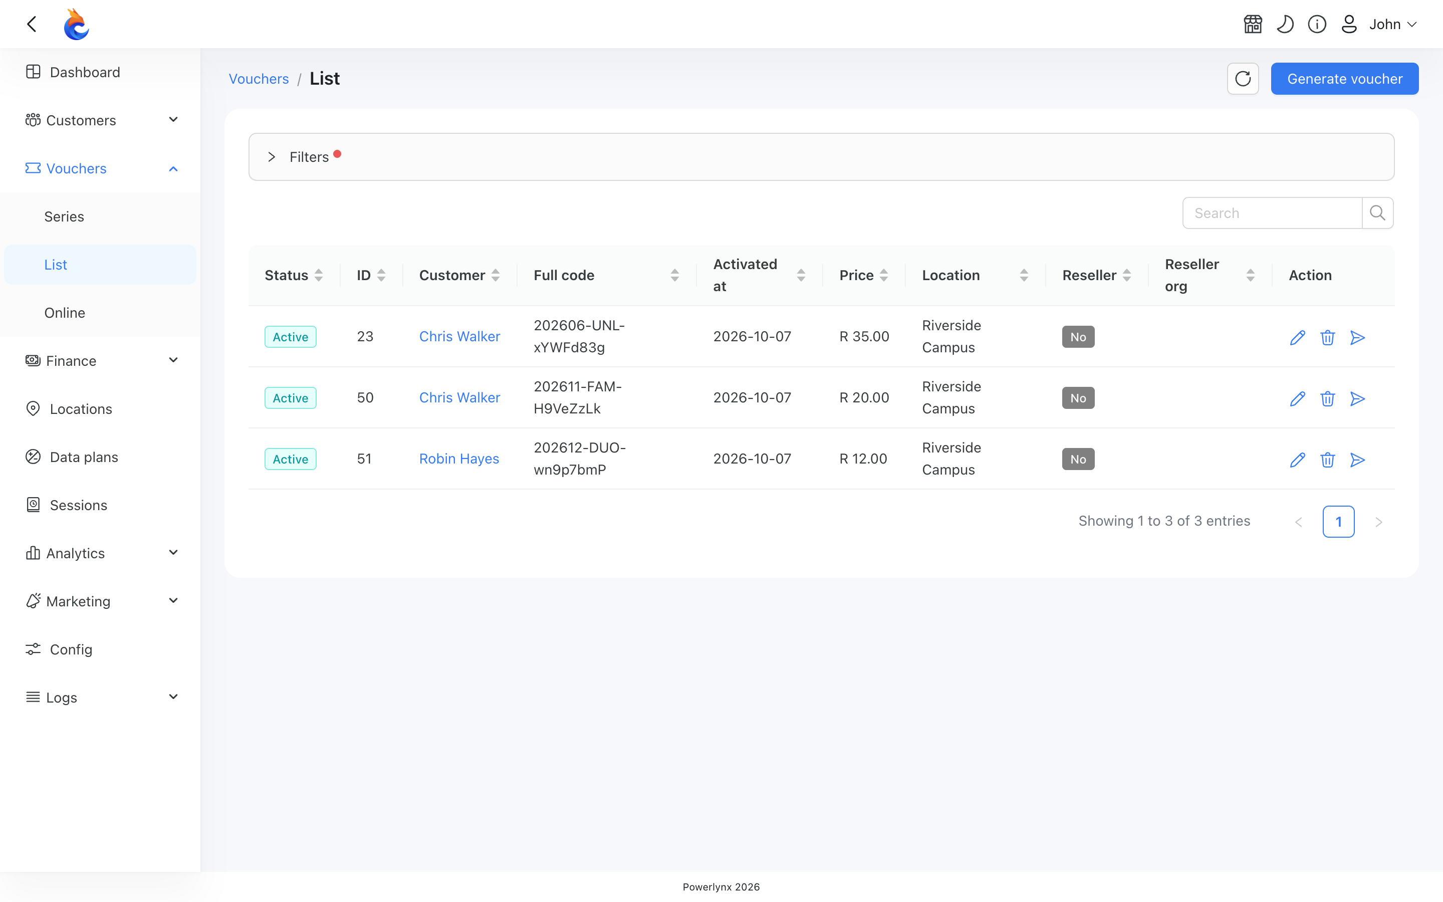The width and height of the screenshot is (1443, 902).
Task: Click the refresh icon beside Generate voucher
Action: [1243, 79]
